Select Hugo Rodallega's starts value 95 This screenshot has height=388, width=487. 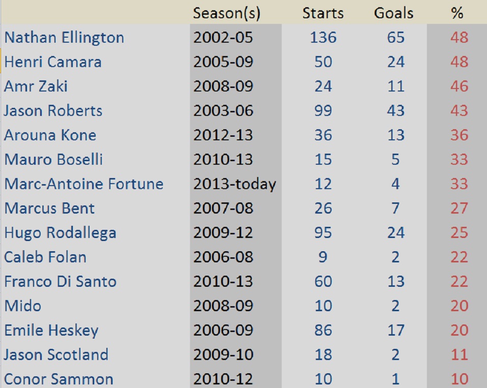323,232
